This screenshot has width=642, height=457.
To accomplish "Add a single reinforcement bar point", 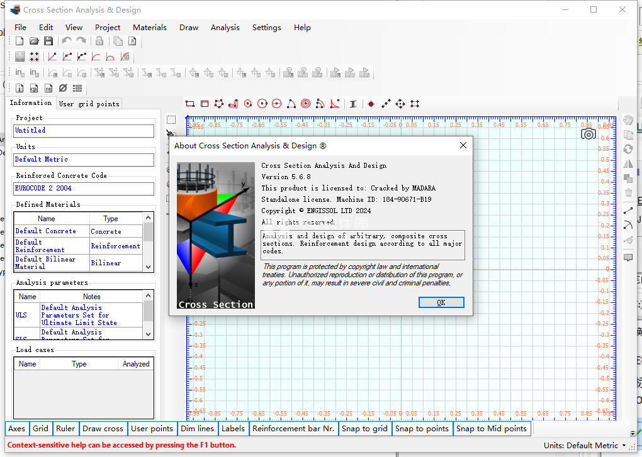I will (371, 104).
